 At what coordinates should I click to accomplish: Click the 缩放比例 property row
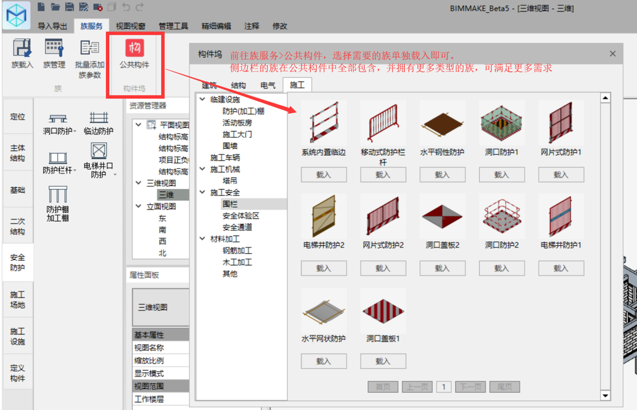161,360
